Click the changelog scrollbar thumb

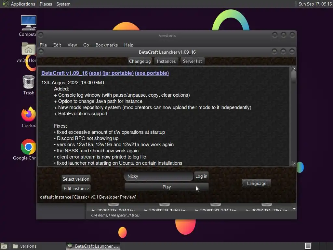[294, 77]
